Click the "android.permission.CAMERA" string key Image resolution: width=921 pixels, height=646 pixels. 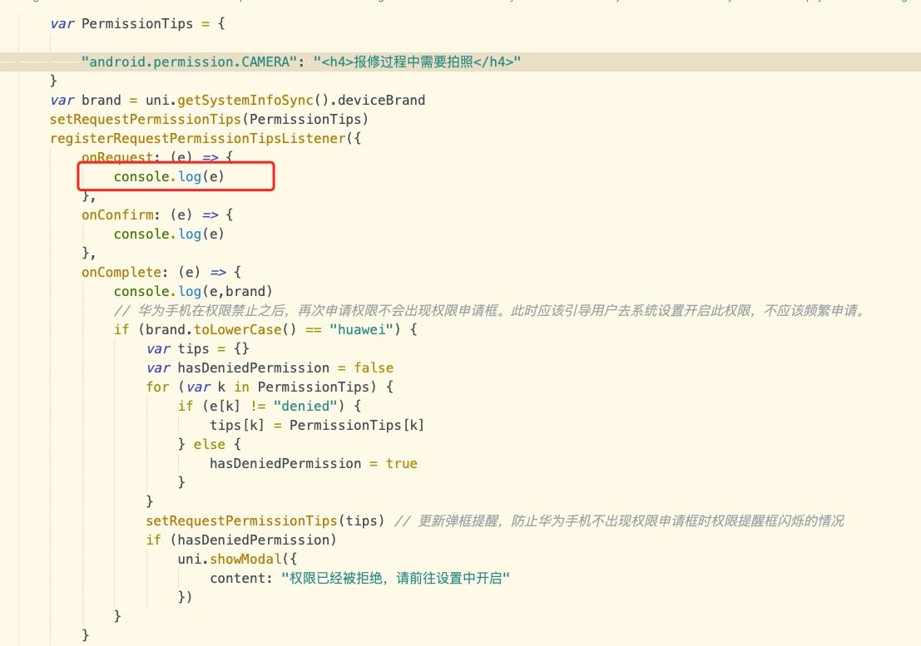pyautogui.click(x=193, y=62)
